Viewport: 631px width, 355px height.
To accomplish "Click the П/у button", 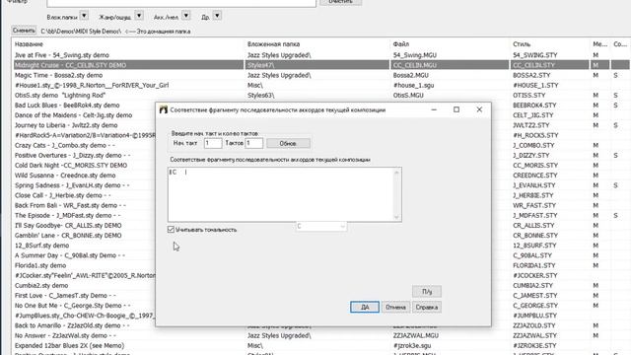I will click(x=427, y=292).
